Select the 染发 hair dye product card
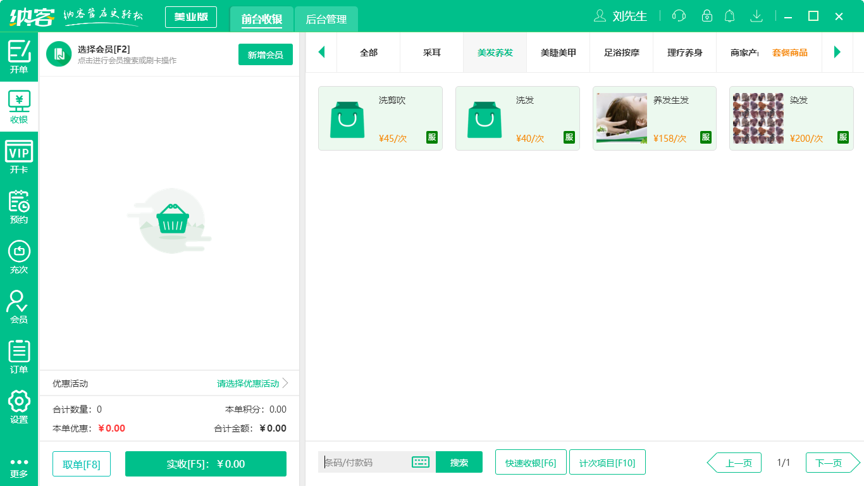Image resolution: width=864 pixels, height=486 pixels. point(791,118)
